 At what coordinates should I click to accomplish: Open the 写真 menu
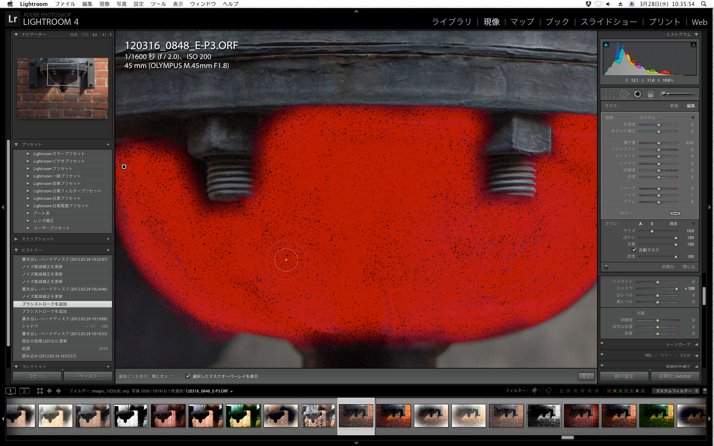pos(121,4)
